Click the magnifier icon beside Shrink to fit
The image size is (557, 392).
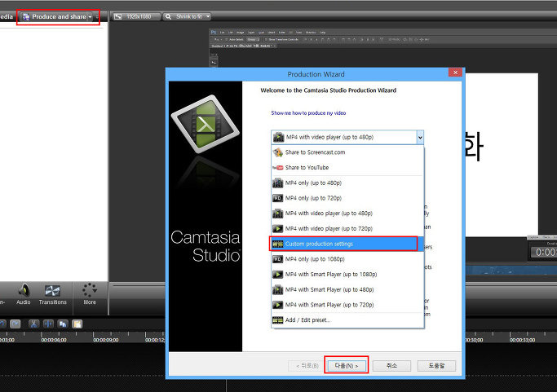pos(168,16)
